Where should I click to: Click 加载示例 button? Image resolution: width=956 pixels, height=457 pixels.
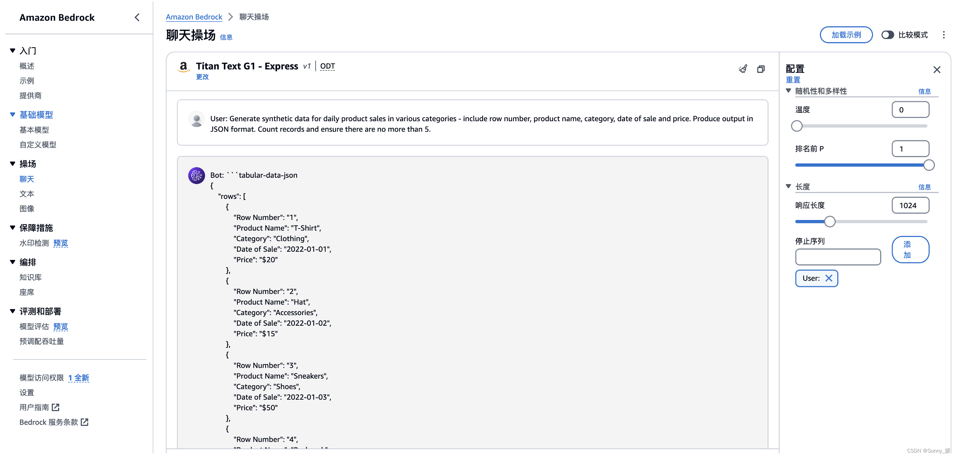(846, 35)
